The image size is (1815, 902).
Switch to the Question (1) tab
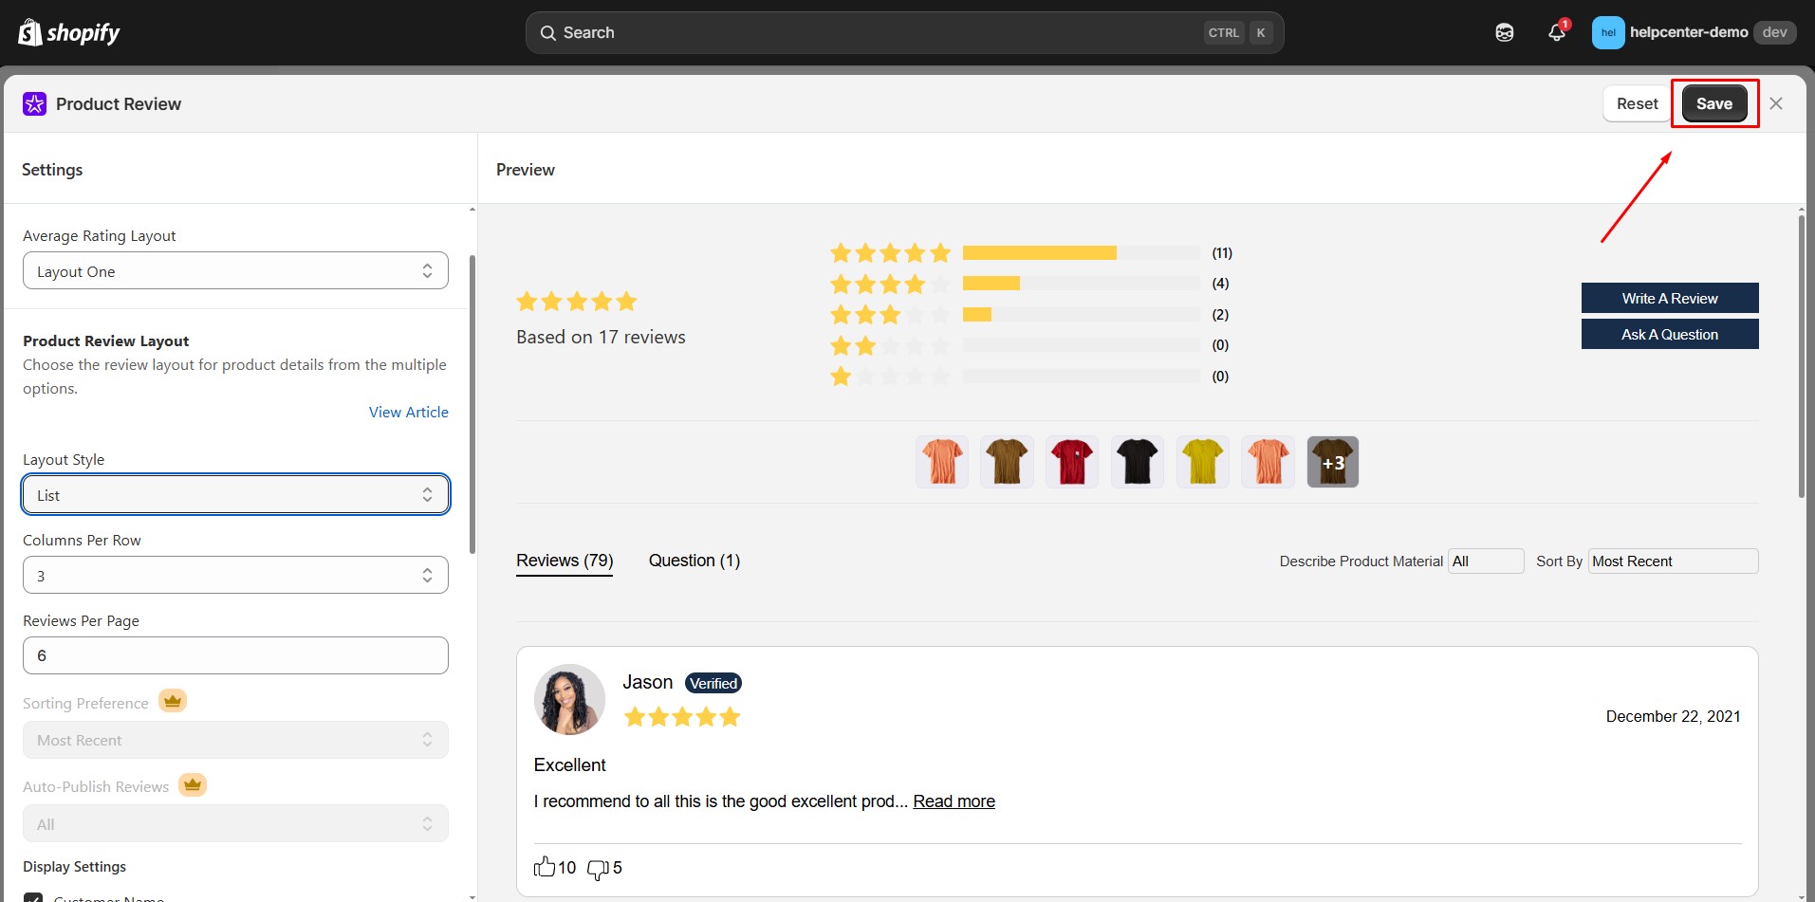click(x=695, y=561)
